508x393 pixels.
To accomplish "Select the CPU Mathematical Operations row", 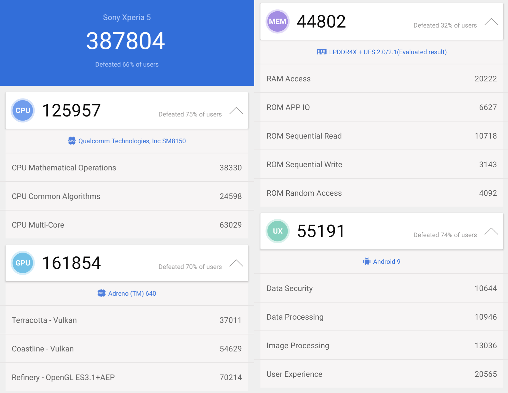I will coord(127,168).
